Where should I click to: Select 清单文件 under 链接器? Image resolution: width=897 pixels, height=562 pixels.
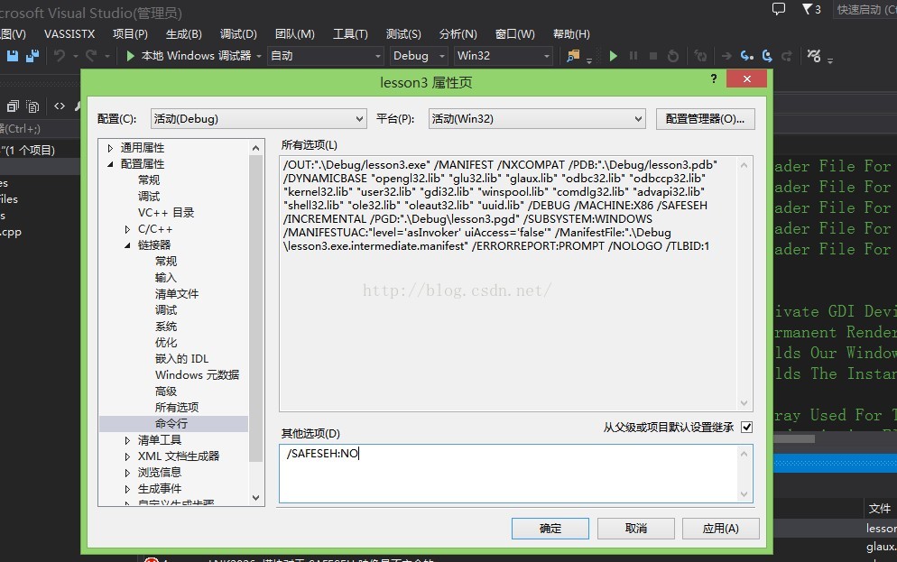[177, 294]
